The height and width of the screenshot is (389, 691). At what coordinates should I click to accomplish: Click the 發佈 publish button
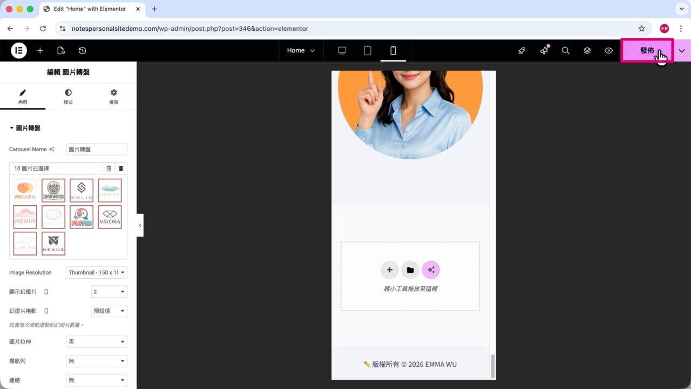click(647, 50)
